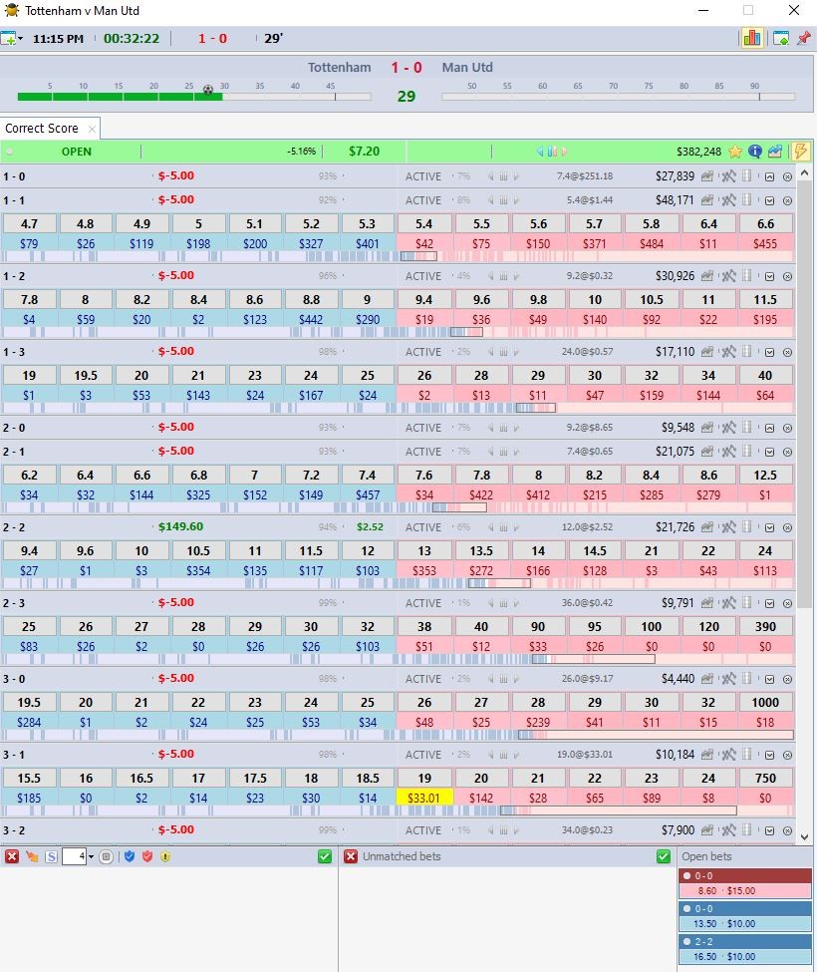
Task: Back 3 - 0 at odds 25
Action: [368, 702]
